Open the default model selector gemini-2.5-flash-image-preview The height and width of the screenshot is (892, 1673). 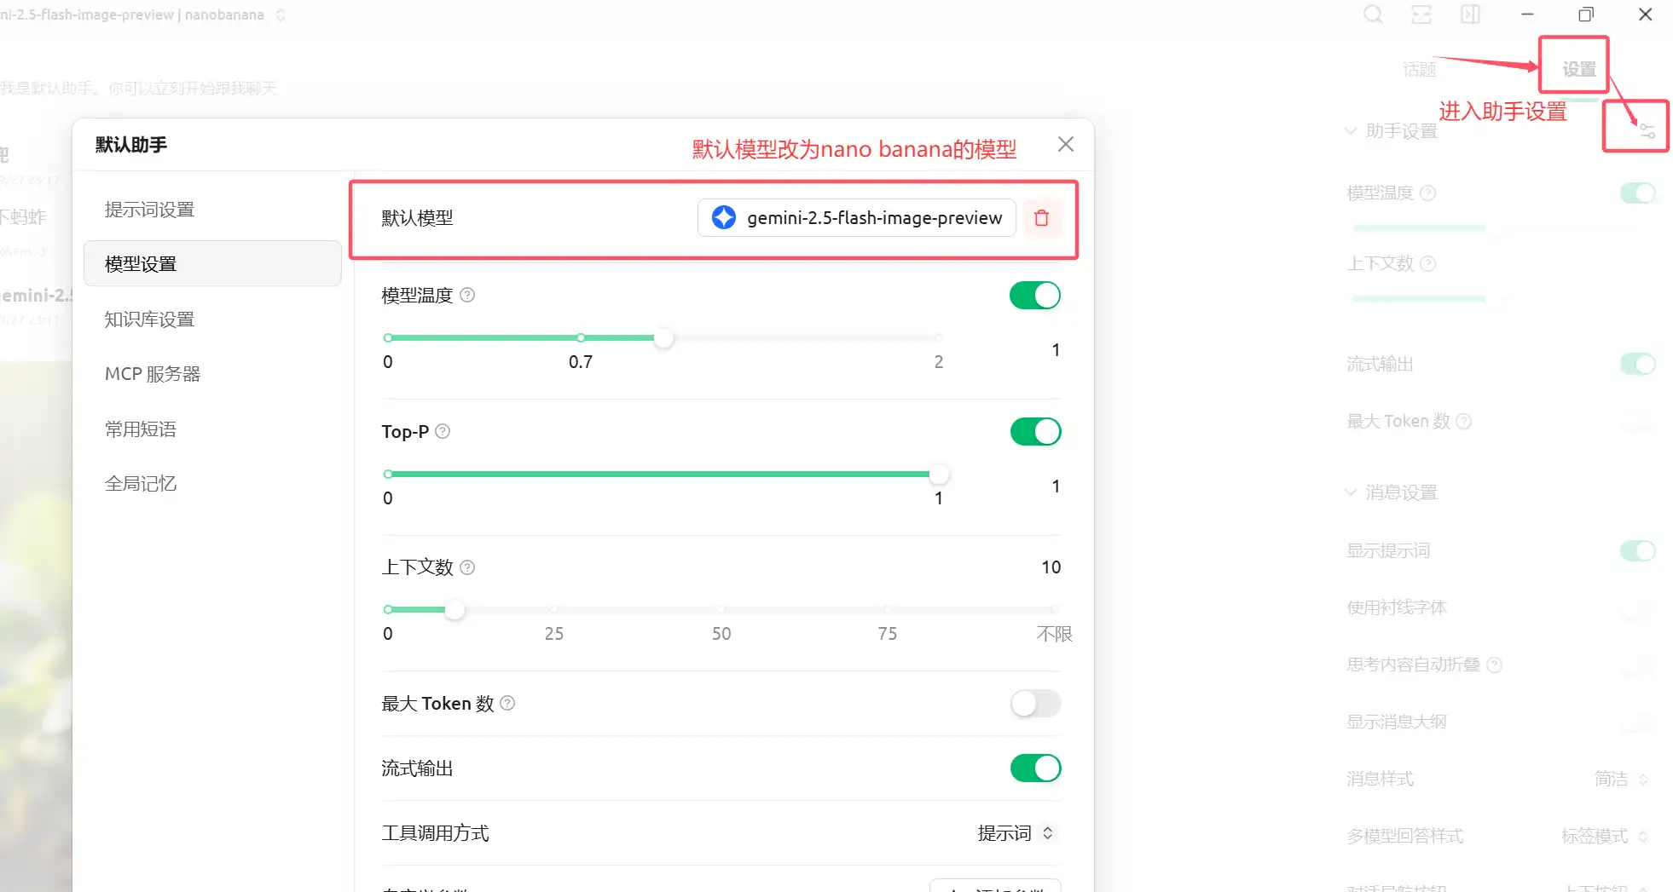tap(856, 218)
